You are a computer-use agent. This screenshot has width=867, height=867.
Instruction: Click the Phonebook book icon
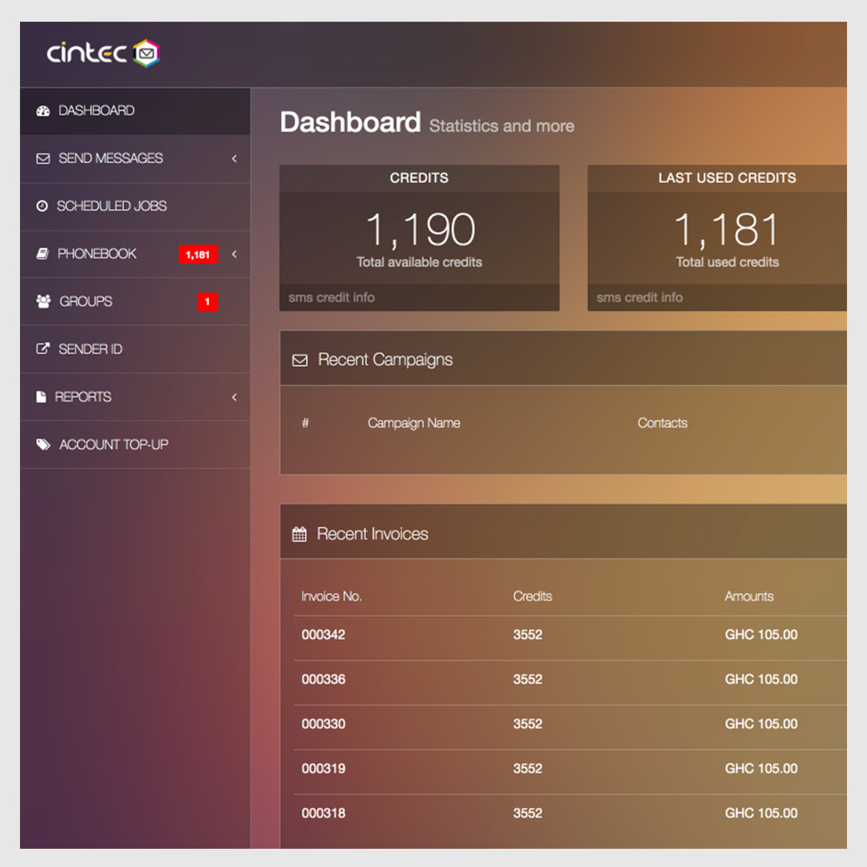(x=42, y=254)
